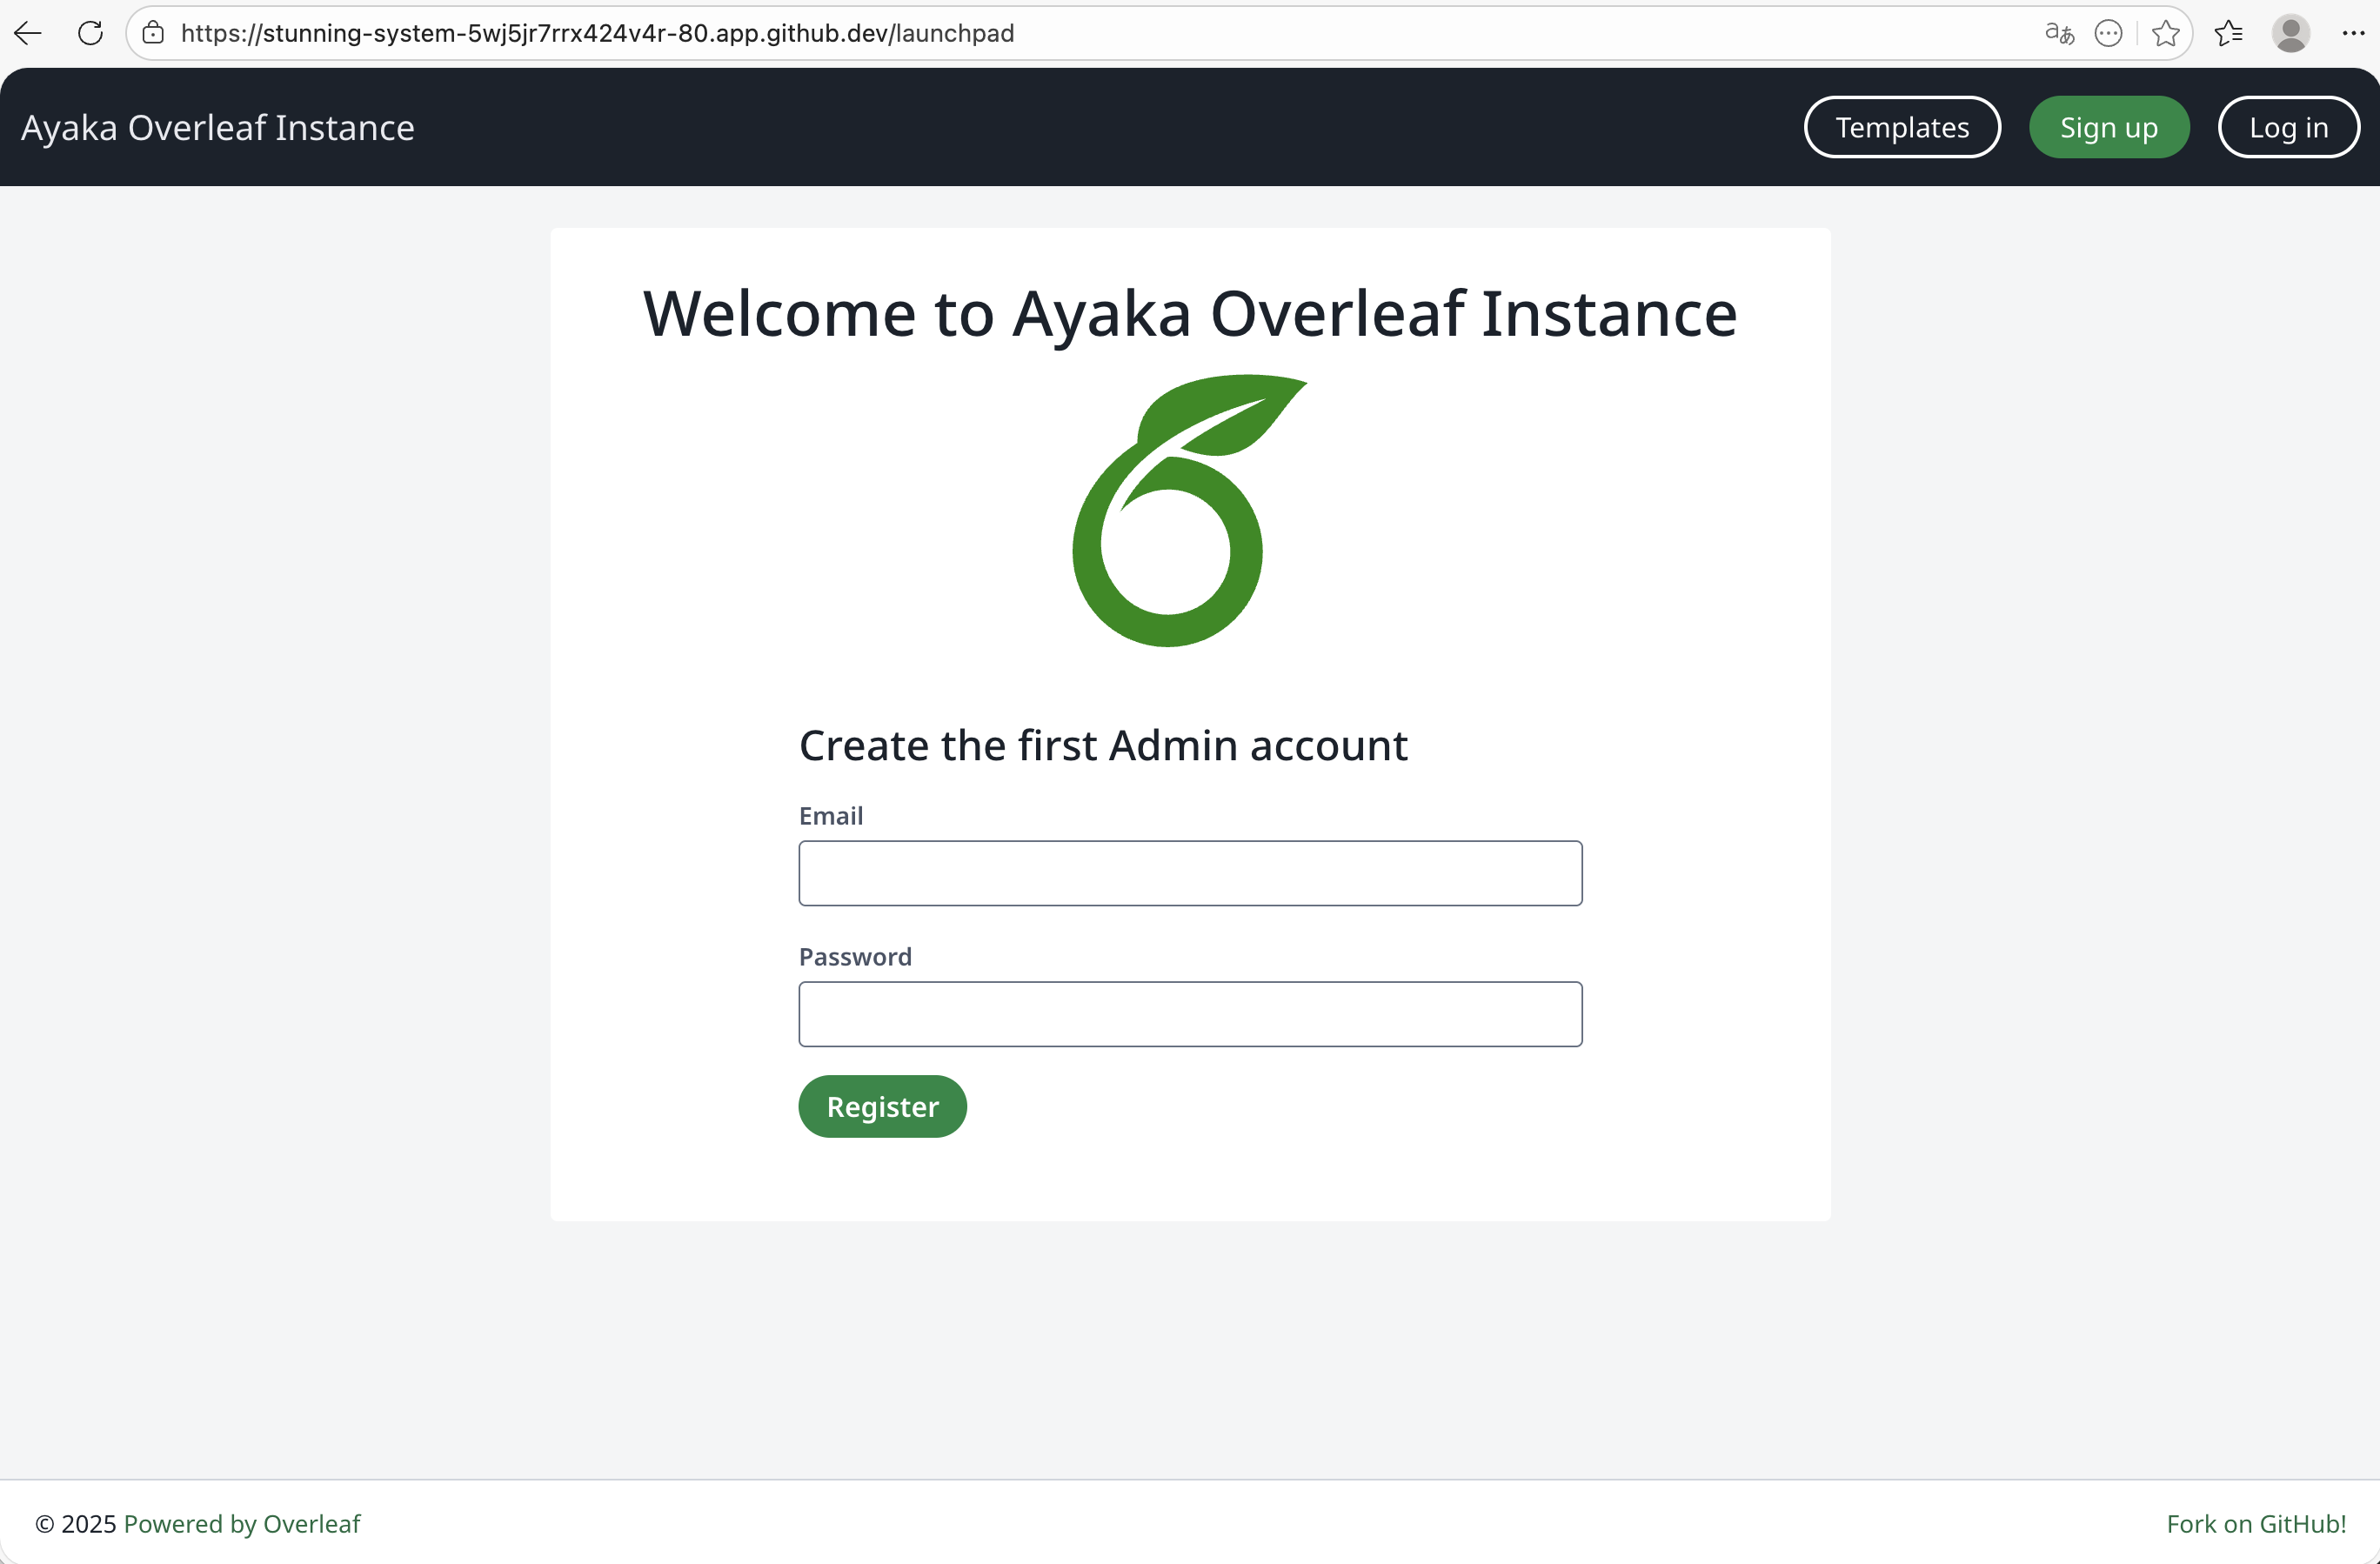Click the Log in button
The image size is (2380, 1564).
tap(2288, 127)
